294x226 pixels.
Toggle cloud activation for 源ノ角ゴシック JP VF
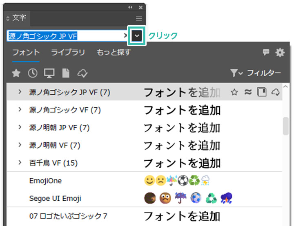[275, 93]
